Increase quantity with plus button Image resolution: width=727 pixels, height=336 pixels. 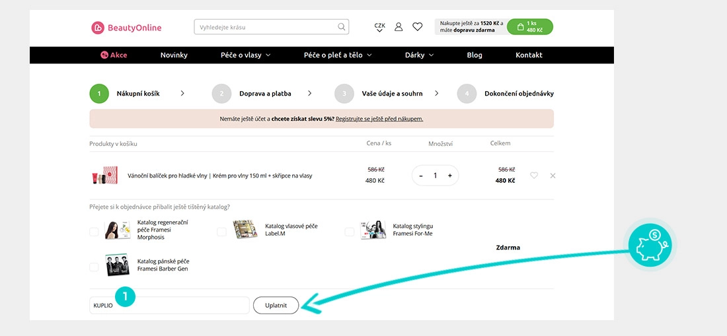pos(449,176)
